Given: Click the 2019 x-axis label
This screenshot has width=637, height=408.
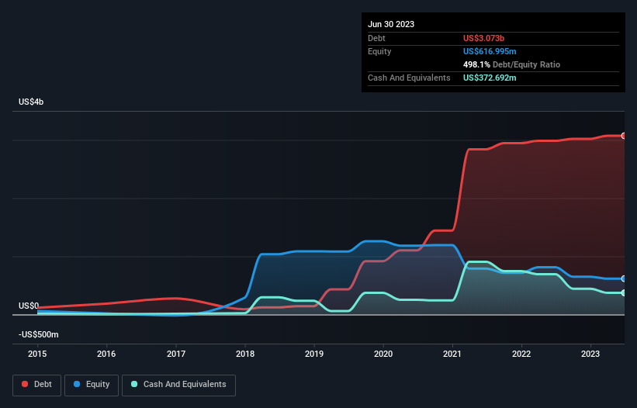Looking at the screenshot, I should [314, 354].
